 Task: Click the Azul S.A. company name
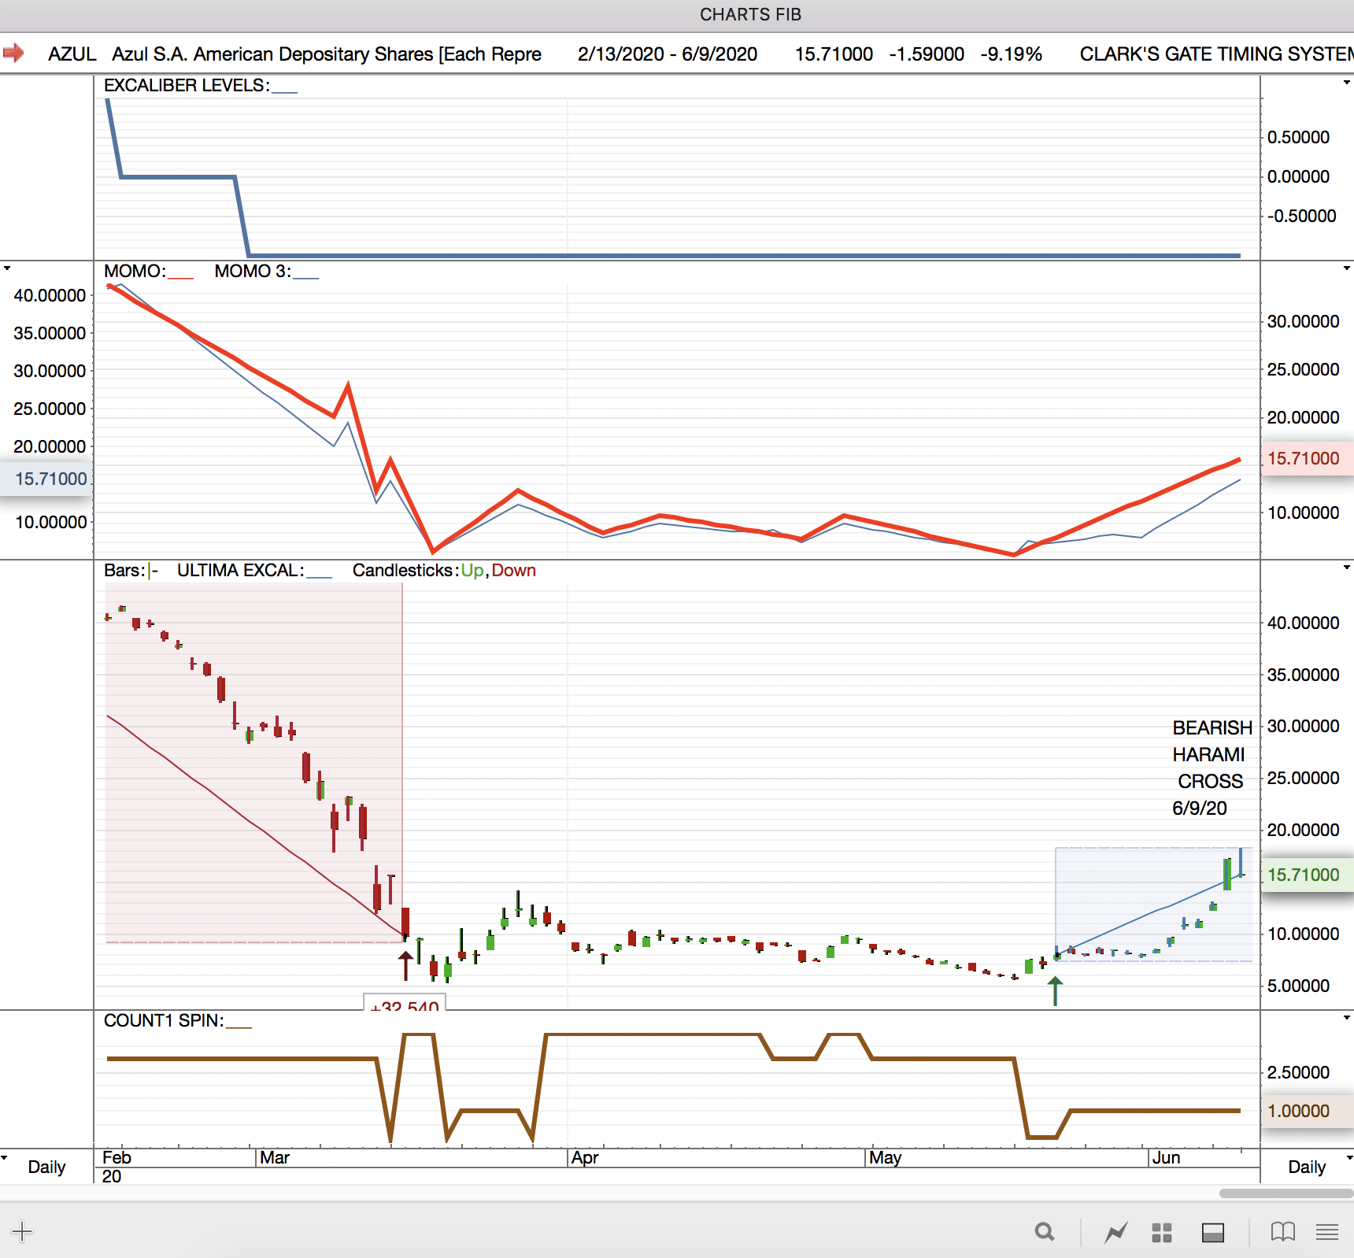(x=327, y=54)
